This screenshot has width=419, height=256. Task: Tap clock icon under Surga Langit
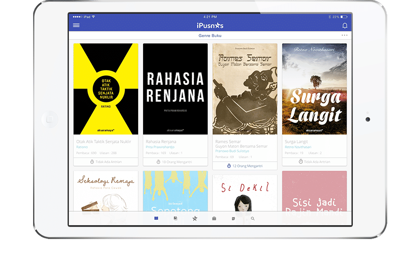click(300, 161)
